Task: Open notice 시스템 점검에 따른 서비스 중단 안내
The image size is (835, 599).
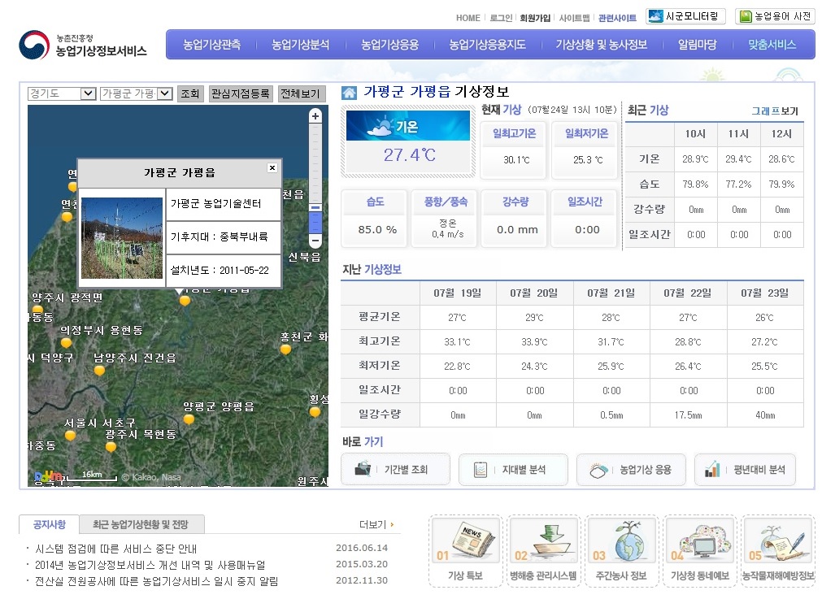Action: point(116,549)
